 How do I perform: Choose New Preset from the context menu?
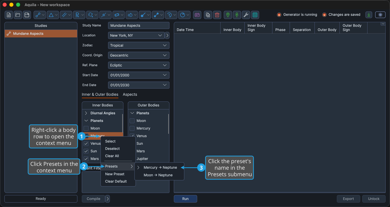(x=118, y=174)
